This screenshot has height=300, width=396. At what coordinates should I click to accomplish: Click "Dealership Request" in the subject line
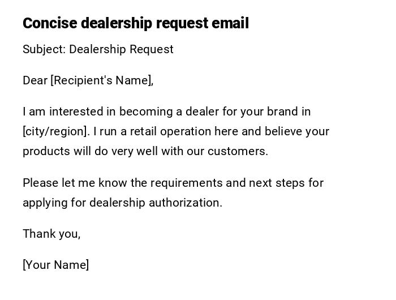click(x=121, y=49)
